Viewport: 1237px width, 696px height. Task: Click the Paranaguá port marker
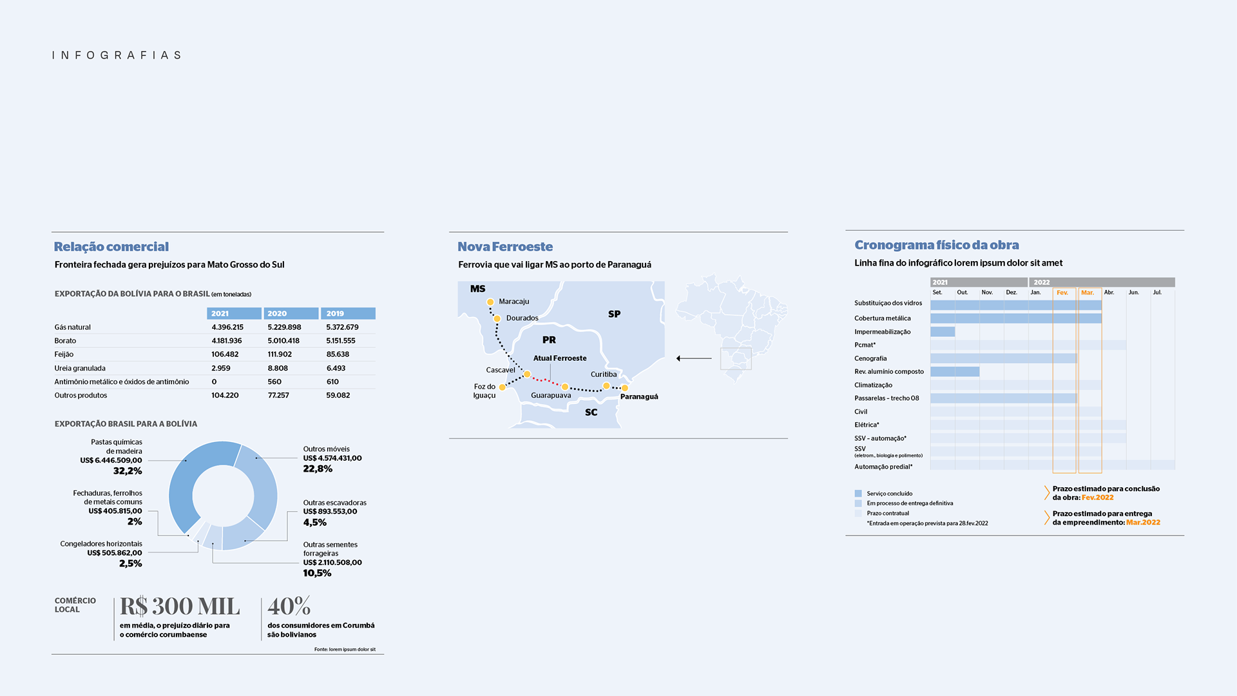[x=624, y=388]
